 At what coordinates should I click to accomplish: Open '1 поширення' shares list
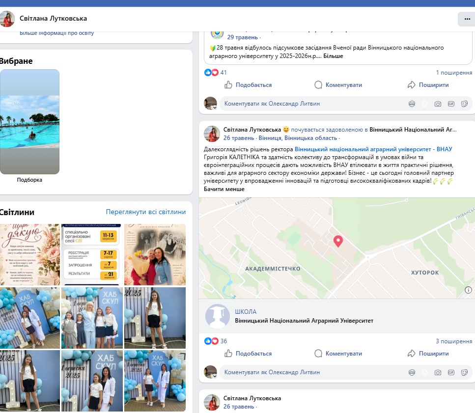(454, 73)
